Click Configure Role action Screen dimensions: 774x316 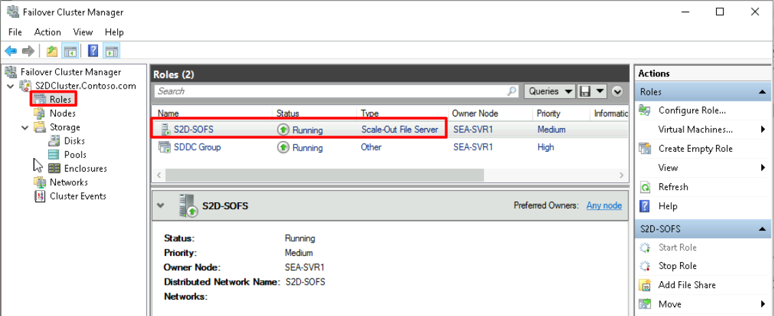coord(692,110)
